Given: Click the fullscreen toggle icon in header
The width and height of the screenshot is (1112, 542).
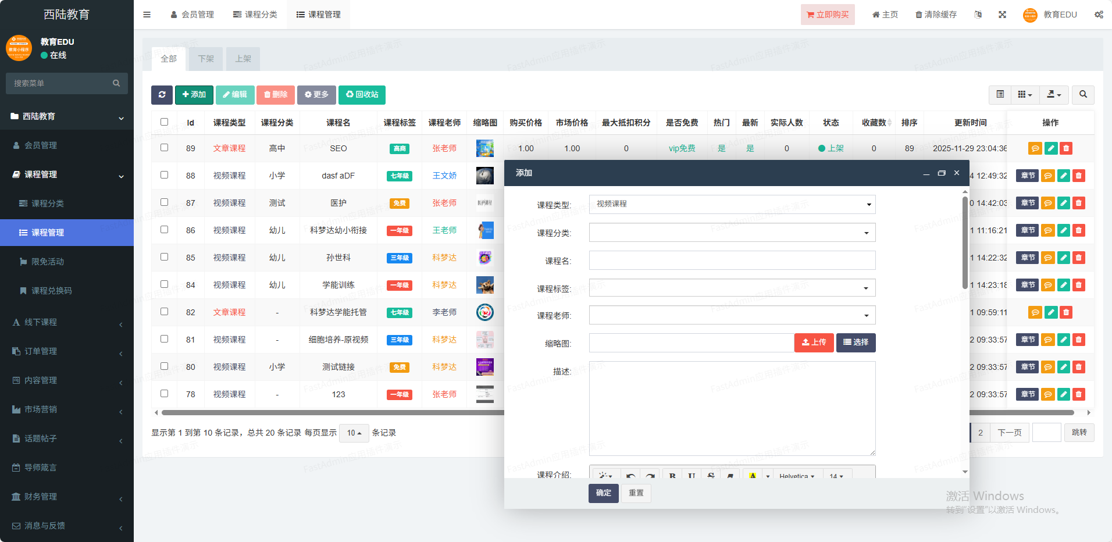Looking at the screenshot, I should 1002,15.
